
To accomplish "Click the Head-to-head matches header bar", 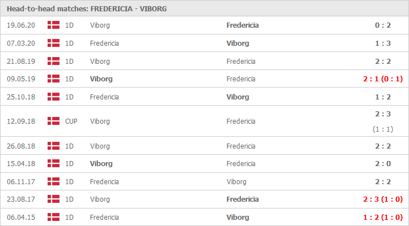I will [x=204, y=8].
